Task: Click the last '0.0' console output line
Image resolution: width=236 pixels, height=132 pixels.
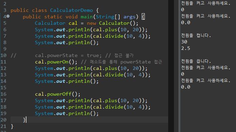Action: pos(185,87)
